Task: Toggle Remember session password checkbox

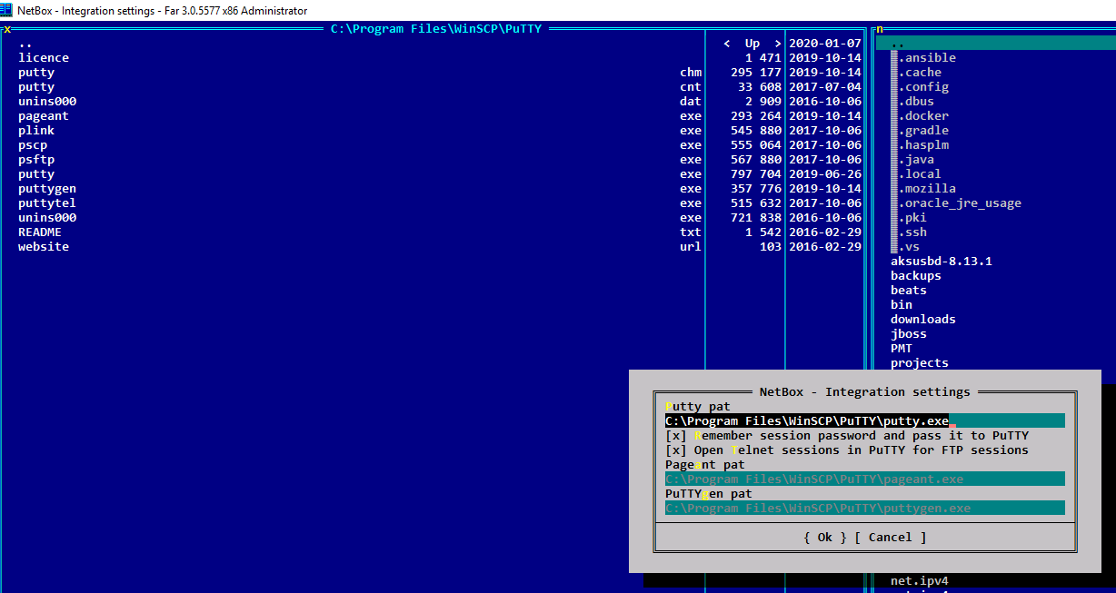Action: pyautogui.click(x=676, y=435)
